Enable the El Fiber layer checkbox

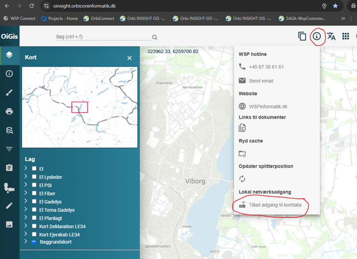(34, 193)
